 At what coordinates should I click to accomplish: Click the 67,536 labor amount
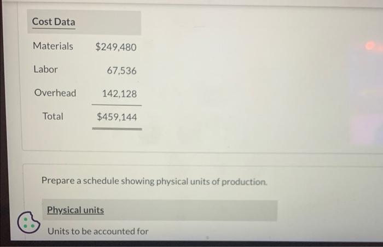coord(121,71)
